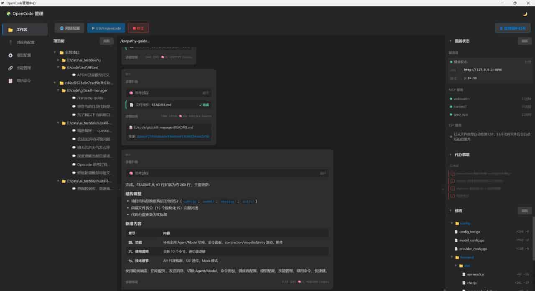Click the right panel vertical scrollbar
The height and width of the screenshot is (291, 535).
click(533, 238)
